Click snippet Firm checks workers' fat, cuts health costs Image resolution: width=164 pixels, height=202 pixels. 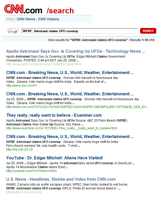coord(36,146)
